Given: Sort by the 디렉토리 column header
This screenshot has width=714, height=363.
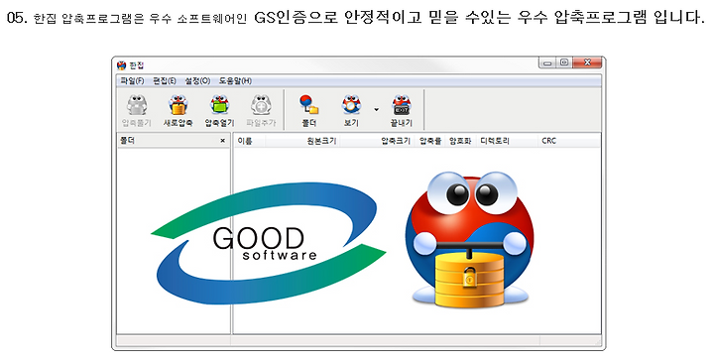Looking at the screenshot, I should [x=507, y=141].
